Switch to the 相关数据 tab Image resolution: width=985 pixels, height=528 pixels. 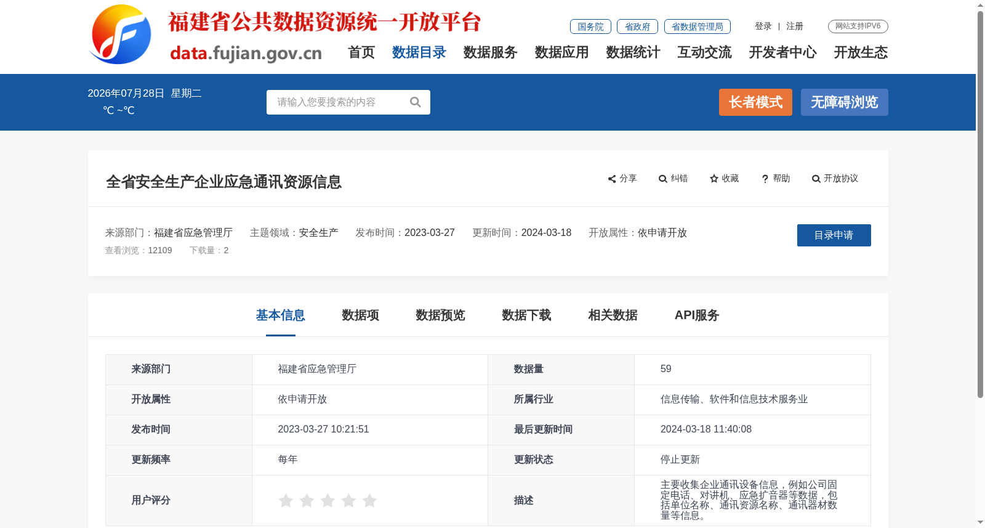pyautogui.click(x=613, y=315)
